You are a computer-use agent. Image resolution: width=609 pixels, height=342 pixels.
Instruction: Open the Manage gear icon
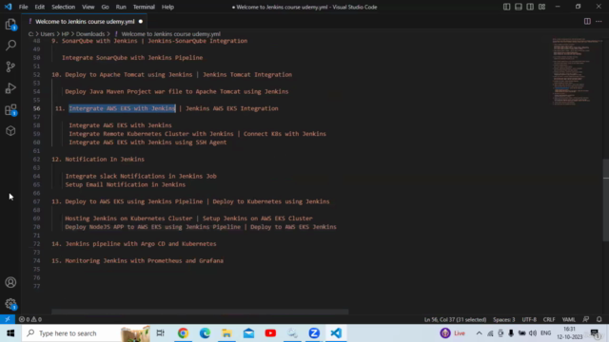coord(10,304)
